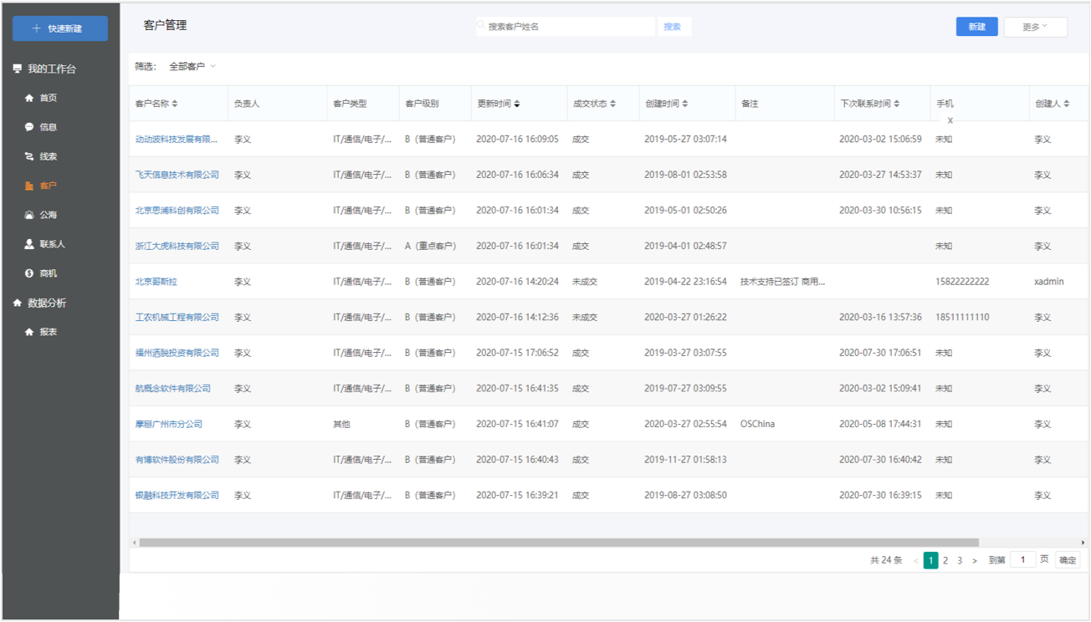The width and height of the screenshot is (1091, 622).
Task: Expand the 更多 dropdown button
Action: (1035, 27)
